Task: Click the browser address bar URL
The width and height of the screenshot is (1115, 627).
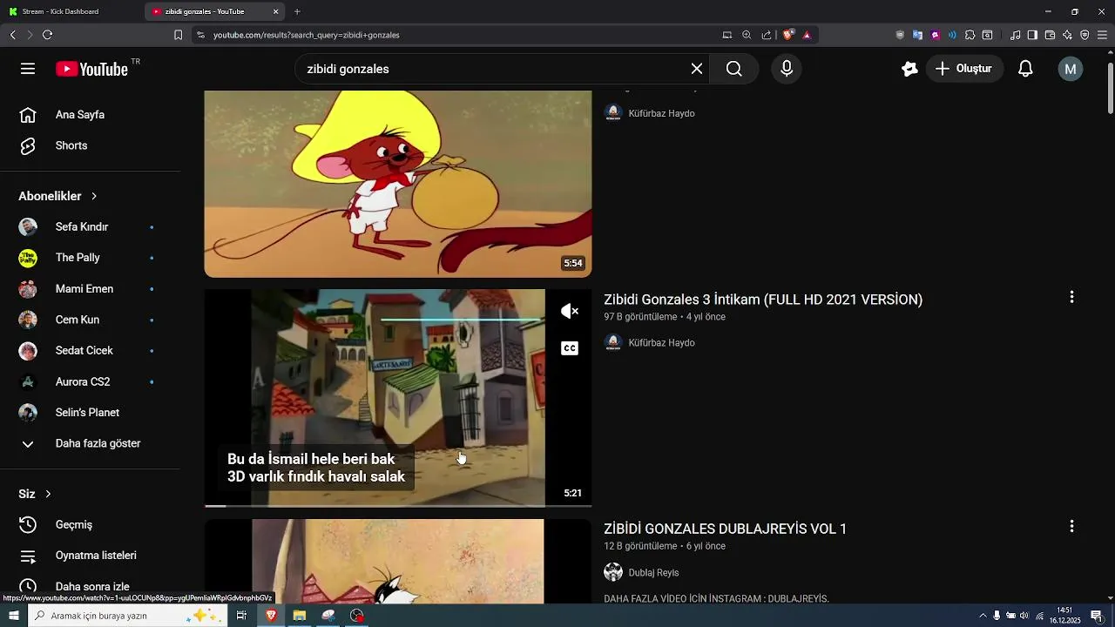Action: tap(307, 35)
